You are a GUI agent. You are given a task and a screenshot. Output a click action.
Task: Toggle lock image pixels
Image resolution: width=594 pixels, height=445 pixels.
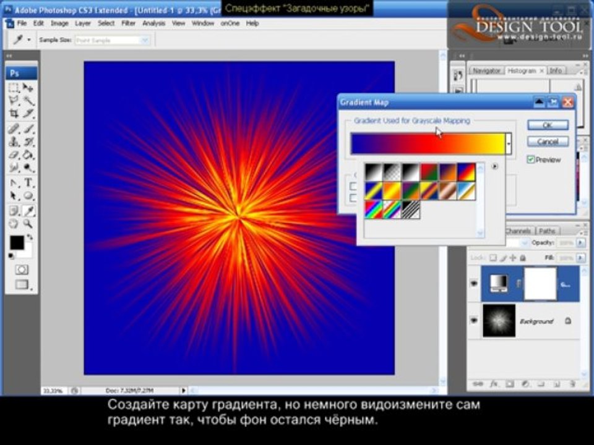[503, 258]
